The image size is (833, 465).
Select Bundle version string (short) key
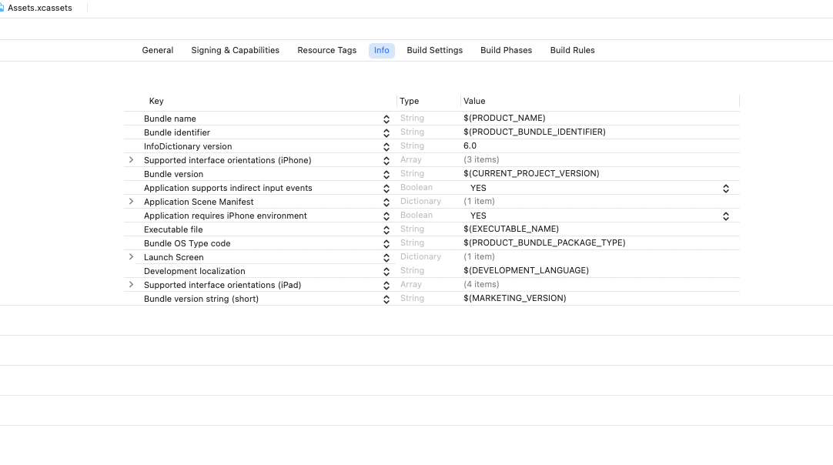tap(202, 298)
